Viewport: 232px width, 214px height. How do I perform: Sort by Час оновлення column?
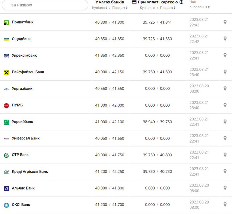pyautogui.click(x=200, y=7)
